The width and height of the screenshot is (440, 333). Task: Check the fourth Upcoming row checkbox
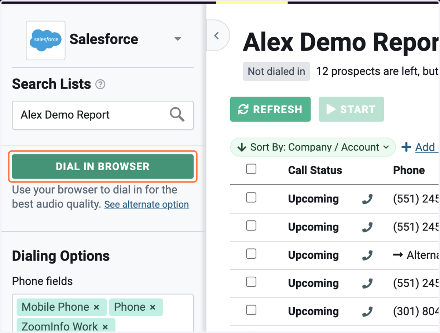pos(251,282)
